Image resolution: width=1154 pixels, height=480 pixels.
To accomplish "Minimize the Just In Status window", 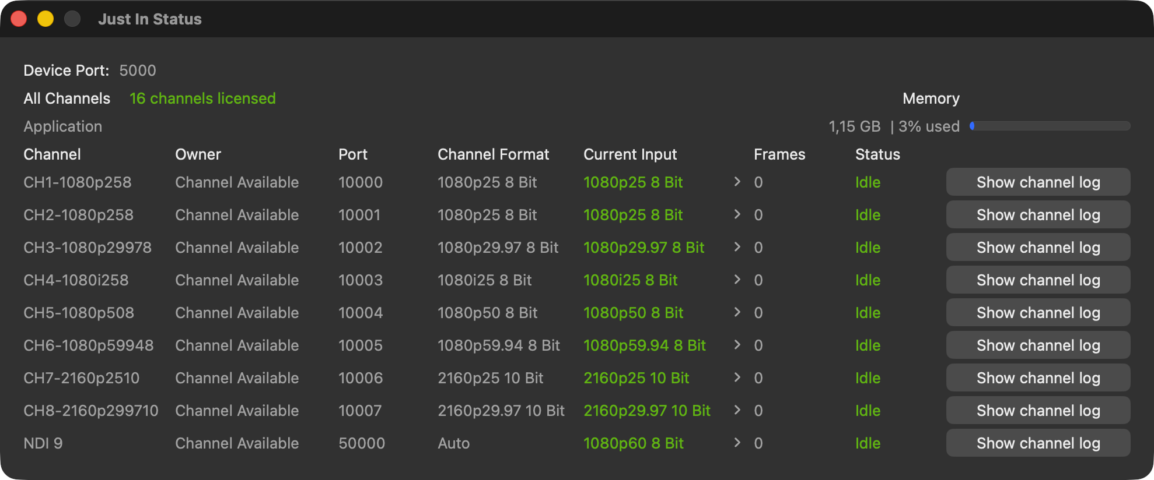I will 46,19.
